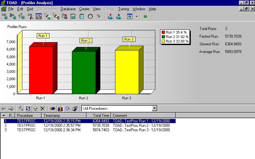The image size is (255, 159).
Task: Select the row with Total Time 6364.8493
Action: (90, 121)
